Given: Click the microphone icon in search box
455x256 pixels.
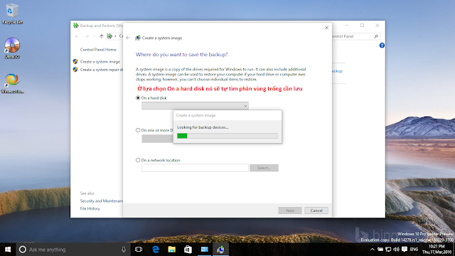Looking at the screenshot, I should tap(124, 250).
